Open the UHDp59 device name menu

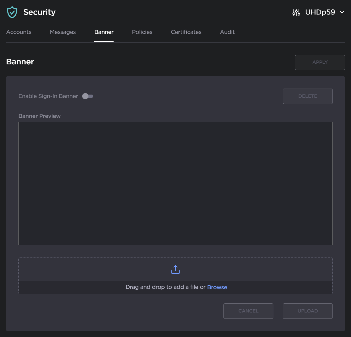click(320, 12)
